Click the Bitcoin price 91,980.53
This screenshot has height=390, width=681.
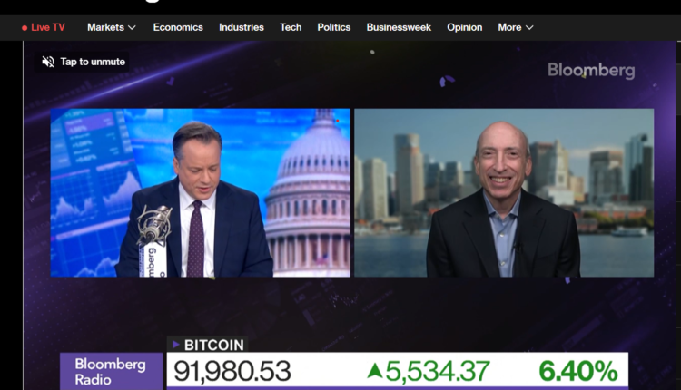[x=232, y=371]
